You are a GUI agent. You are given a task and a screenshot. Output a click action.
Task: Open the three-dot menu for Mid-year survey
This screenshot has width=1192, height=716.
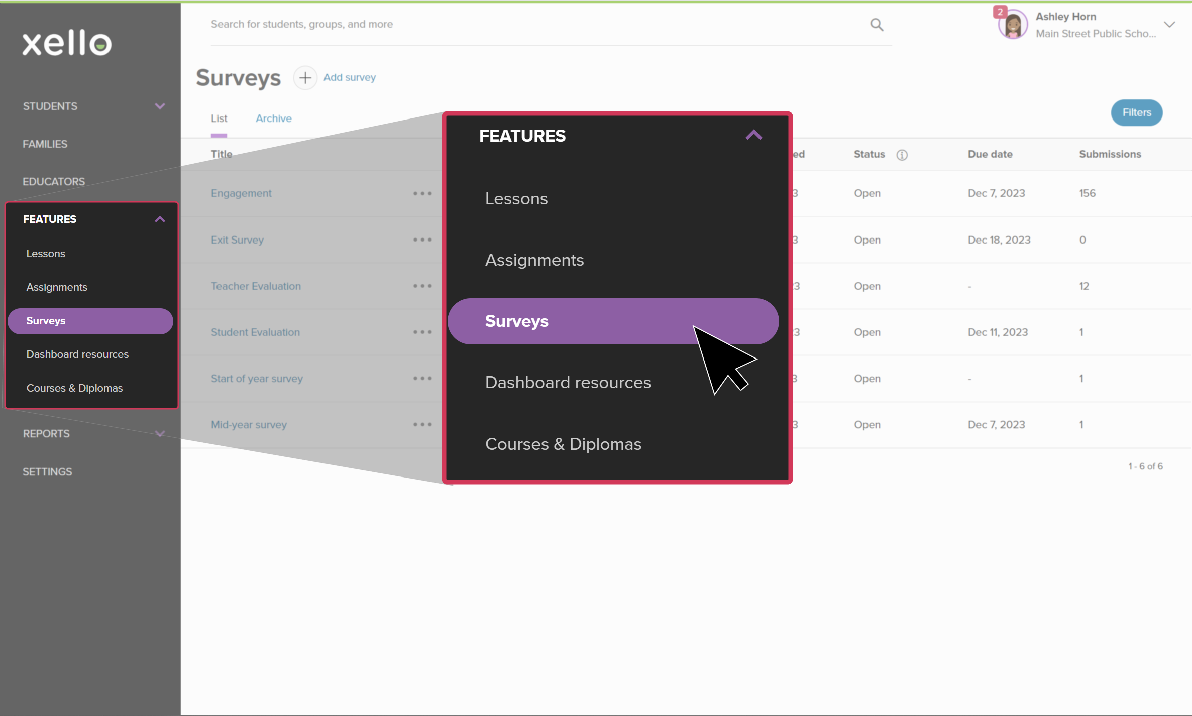click(x=422, y=424)
